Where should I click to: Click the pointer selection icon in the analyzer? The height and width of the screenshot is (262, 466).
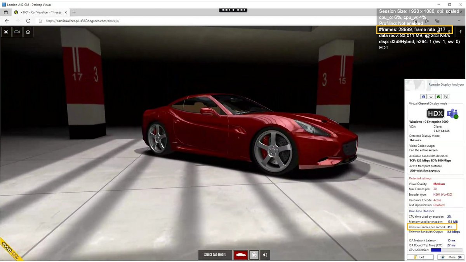pos(446,96)
